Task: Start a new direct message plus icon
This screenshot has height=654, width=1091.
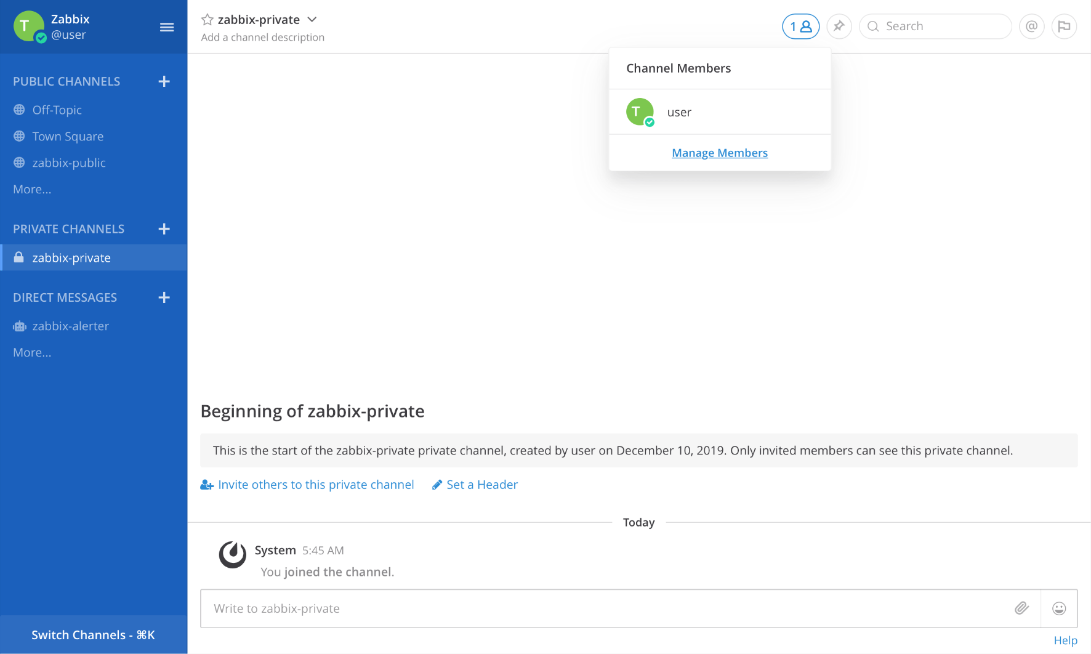Action: coord(164,297)
